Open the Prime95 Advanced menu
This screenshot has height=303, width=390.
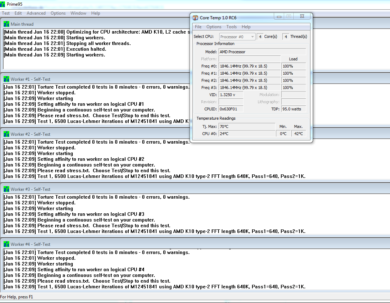(36, 13)
